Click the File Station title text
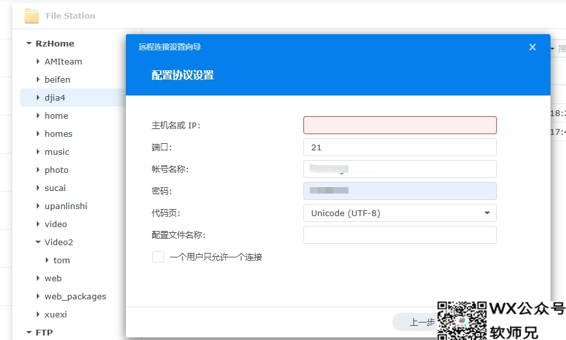 (x=70, y=16)
